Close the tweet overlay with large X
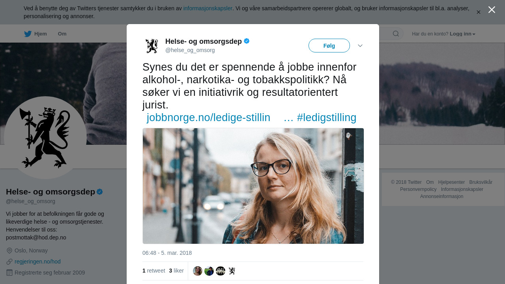 tap(492, 10)
